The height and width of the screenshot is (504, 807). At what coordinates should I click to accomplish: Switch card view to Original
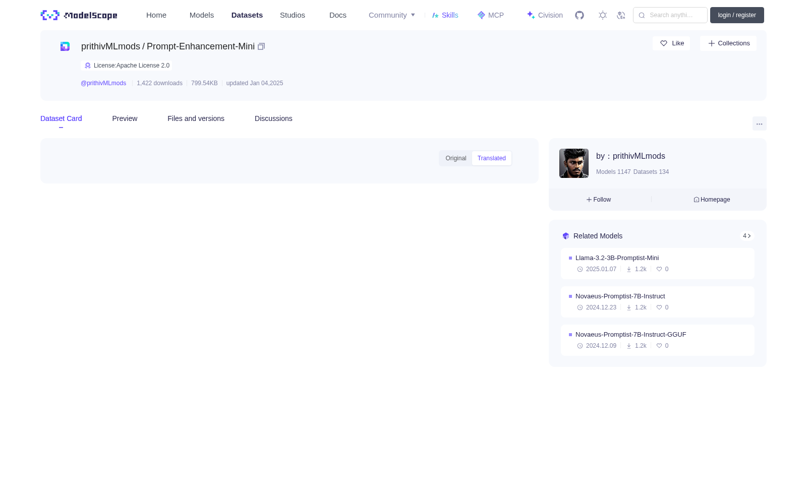(x=456, y=158)
